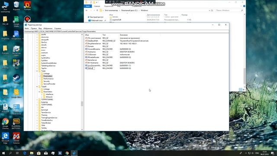Select the Linkage key under Tcpip
The width and height of the screenshot is (277, 156).
tap(46, 74)
